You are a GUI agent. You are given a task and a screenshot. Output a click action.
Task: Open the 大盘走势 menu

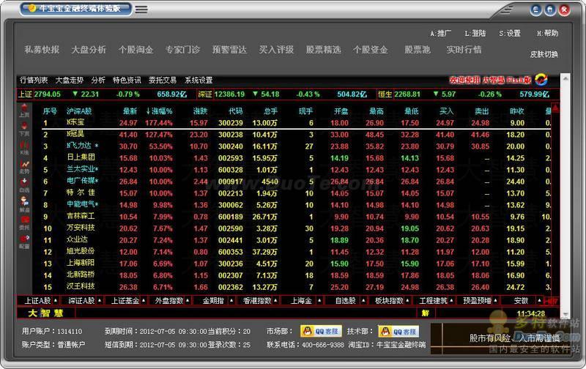[70, 80]
